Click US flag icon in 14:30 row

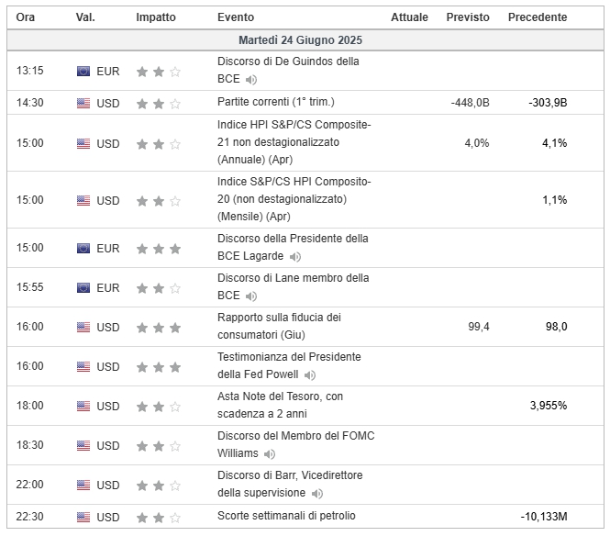point(83,103)
